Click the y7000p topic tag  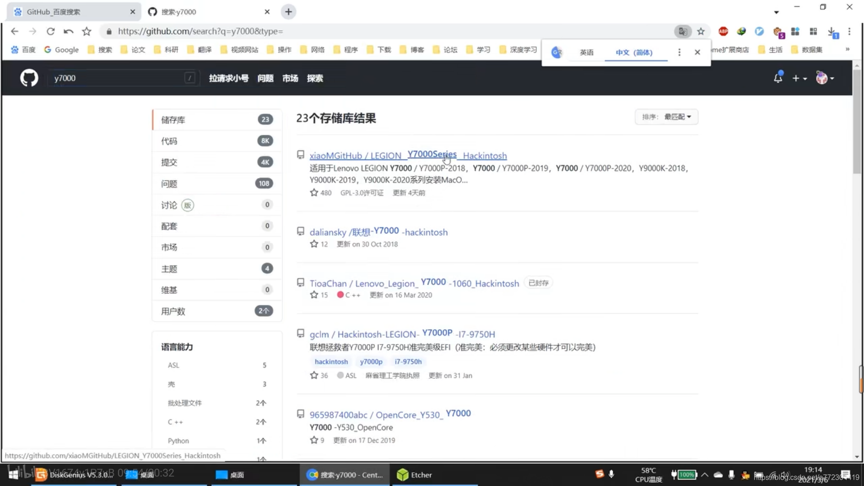click(371, 361)
